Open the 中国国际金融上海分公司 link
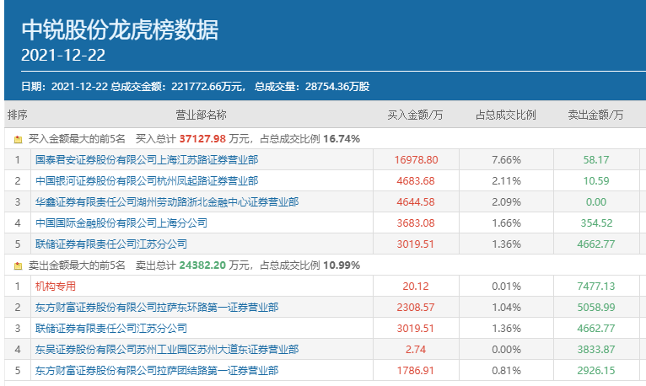 [121, 223]
